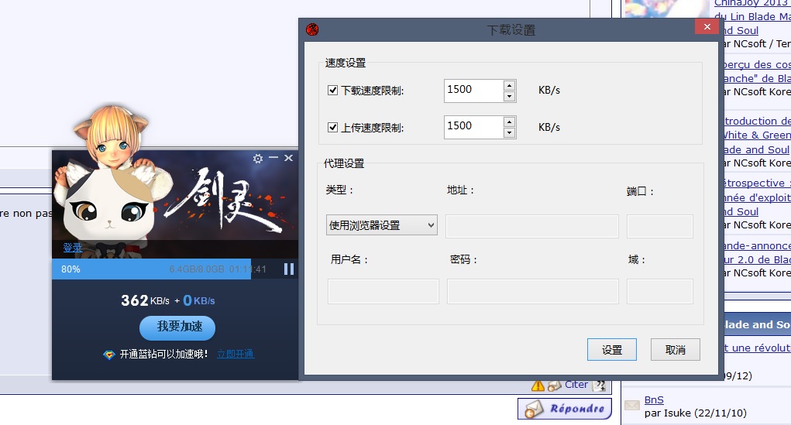Increase download speed limit with up arrow
791x425 pixels.
tap(510, 85)
